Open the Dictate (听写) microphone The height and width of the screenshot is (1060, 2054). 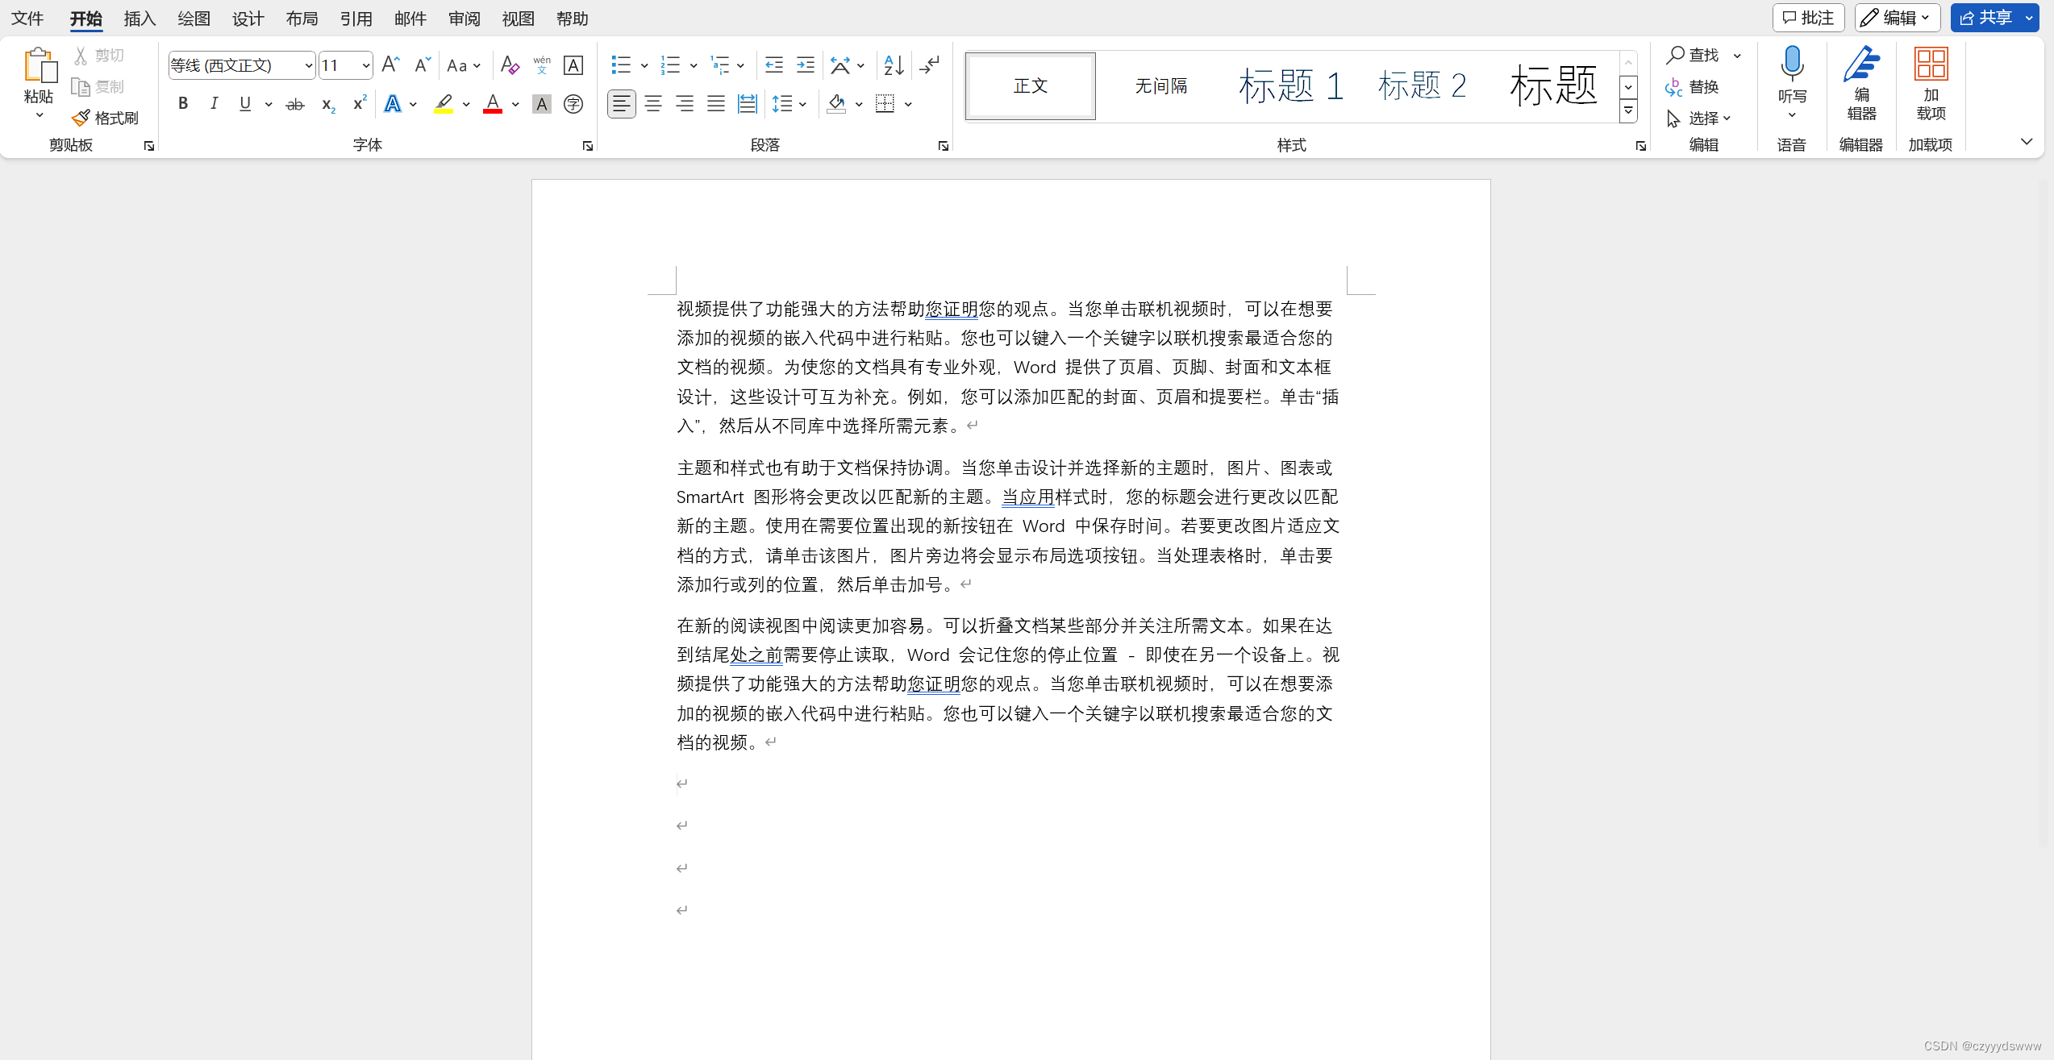1792,64
